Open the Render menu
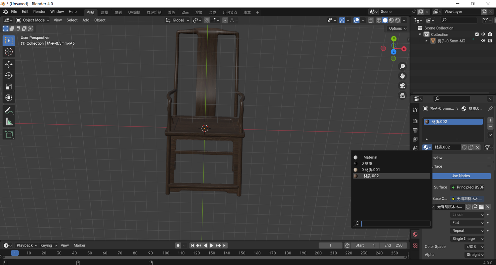Screen dimensions: 496x265 tap(39, 12)
